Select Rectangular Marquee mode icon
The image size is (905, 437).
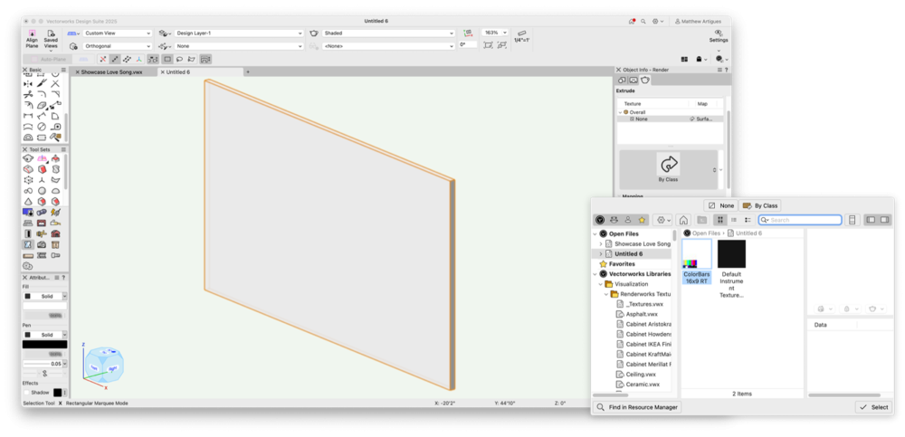pyautogui.click(x=167, y=59)
